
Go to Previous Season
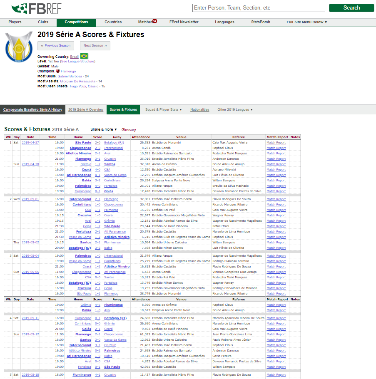click(56, 45)
